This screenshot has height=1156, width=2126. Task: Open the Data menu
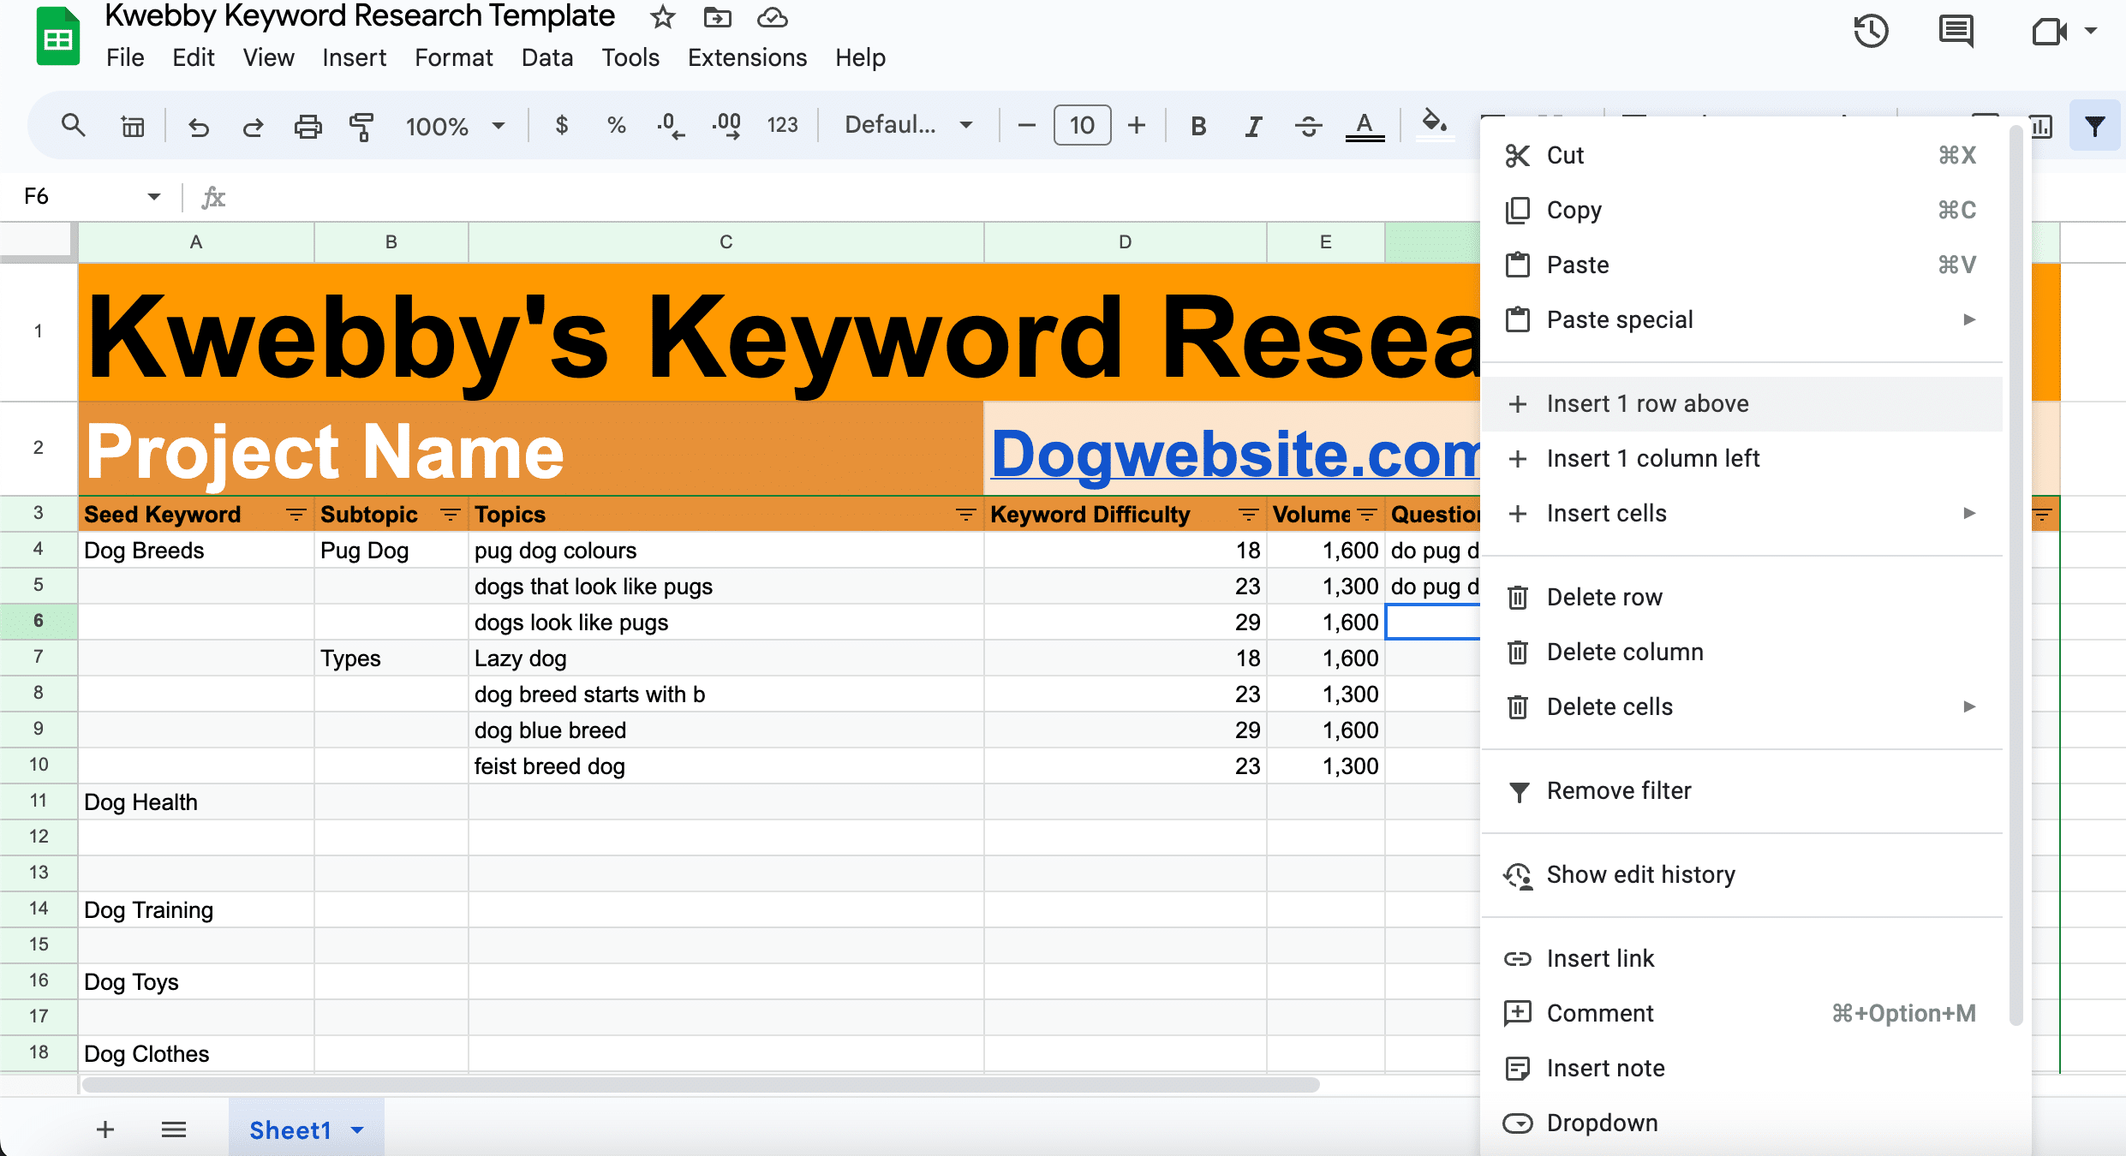[x=547, y=57]
